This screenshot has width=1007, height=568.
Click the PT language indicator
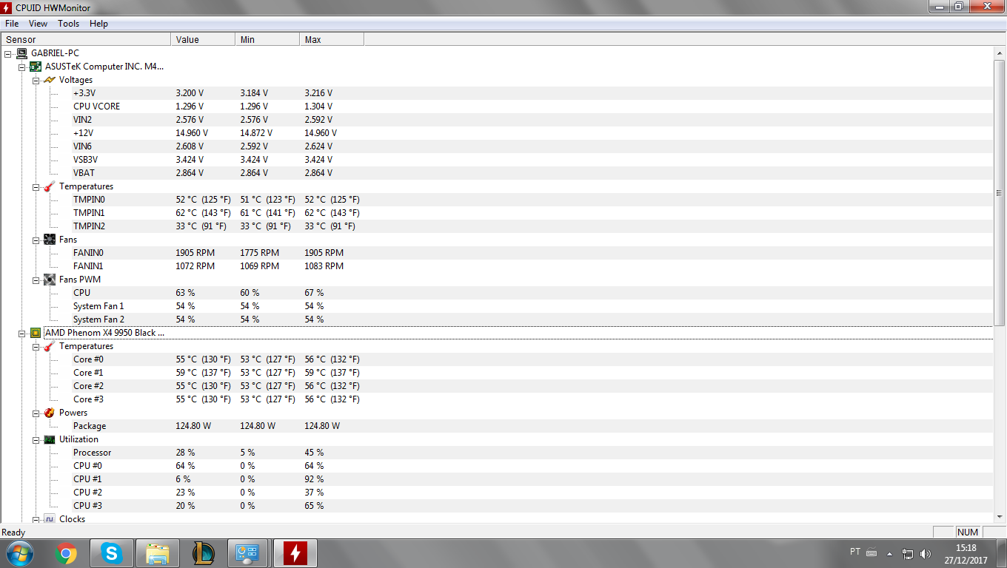coord(855,552)
